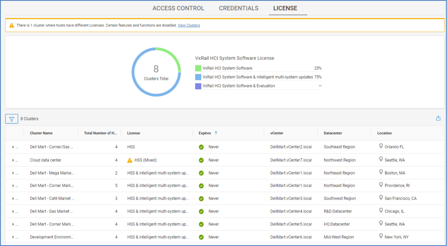Select DellMart.vCenter7.local cell
The height and width of the screenshot is (246, 447).
click(291, 160)
